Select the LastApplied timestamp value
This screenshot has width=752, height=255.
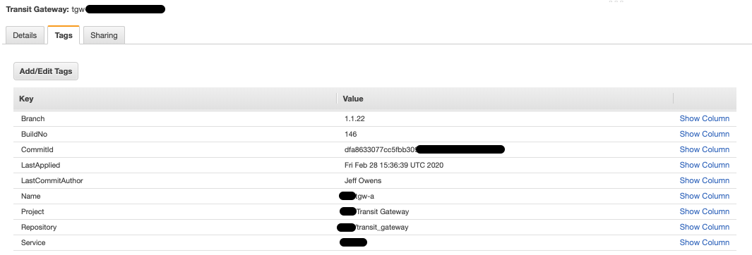coord(394,165)
